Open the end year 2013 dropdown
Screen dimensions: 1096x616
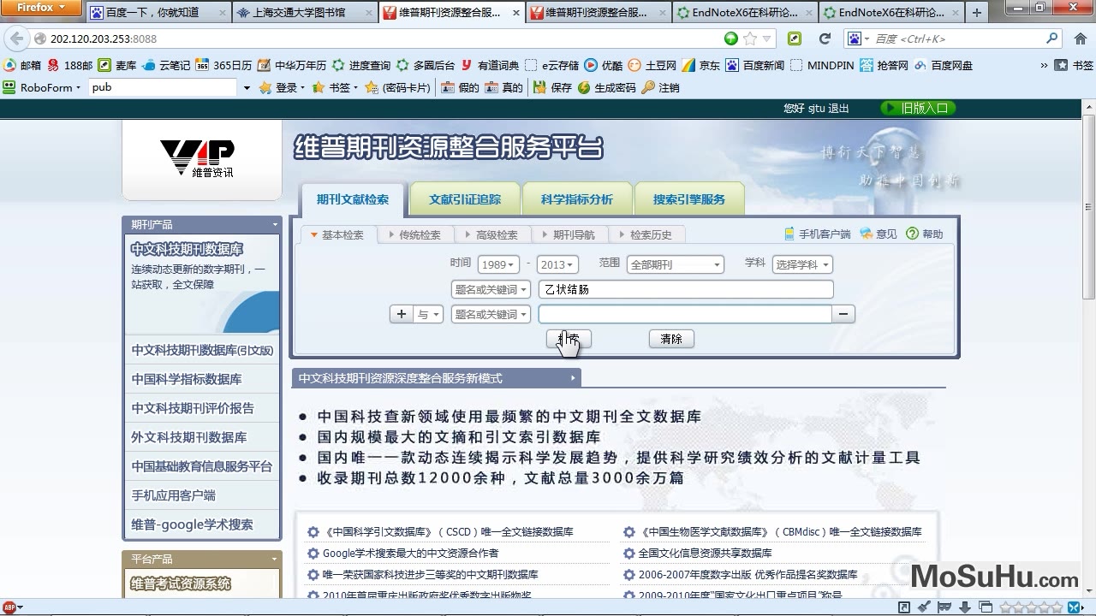558,265
